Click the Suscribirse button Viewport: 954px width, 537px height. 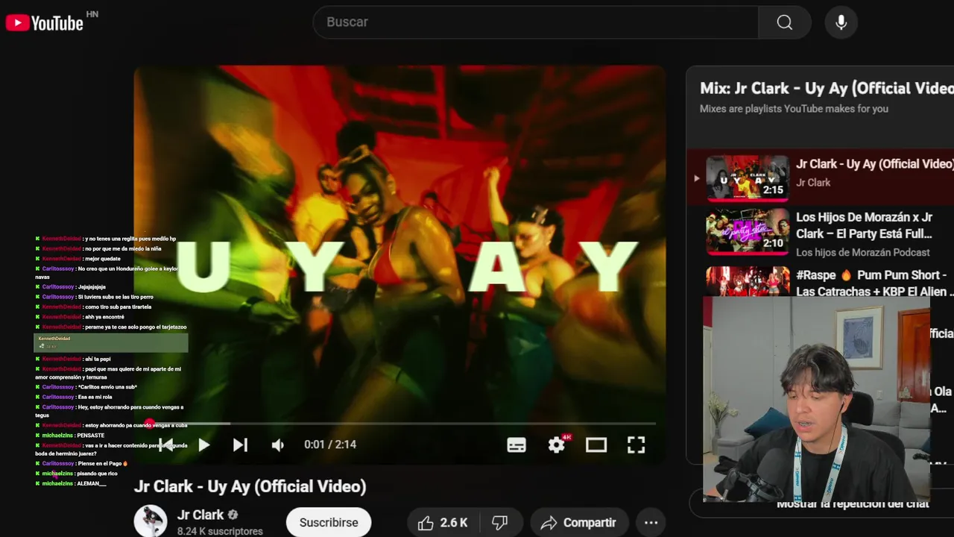point(329,522)
